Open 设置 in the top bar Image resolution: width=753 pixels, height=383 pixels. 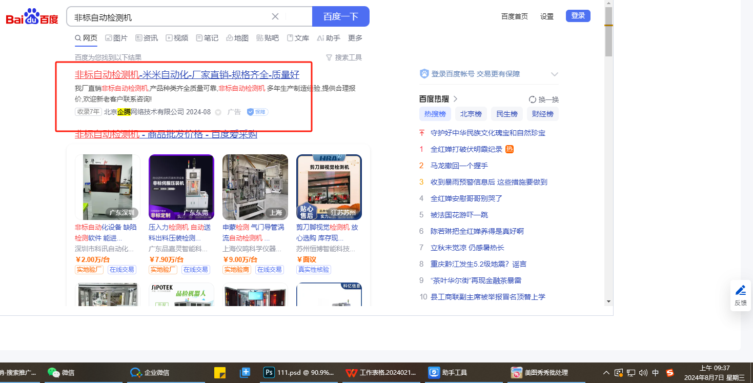click(x=547, y=16)
